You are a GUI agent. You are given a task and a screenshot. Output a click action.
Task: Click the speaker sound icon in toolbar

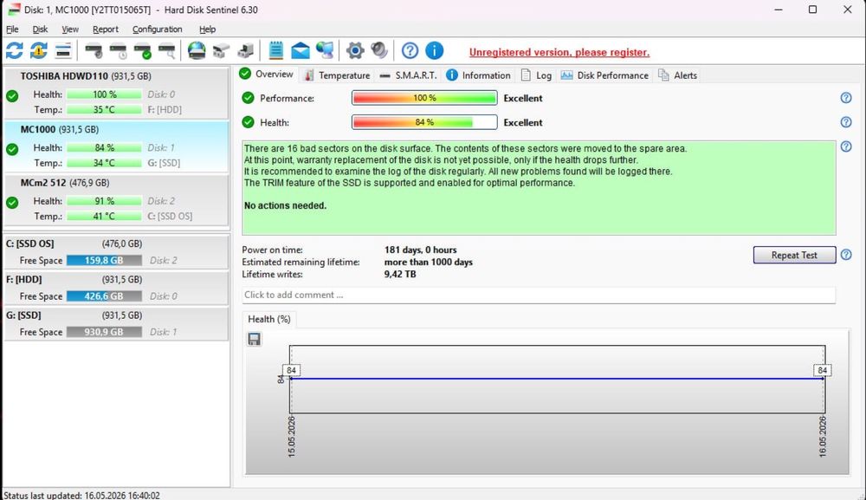pos(379,51)
